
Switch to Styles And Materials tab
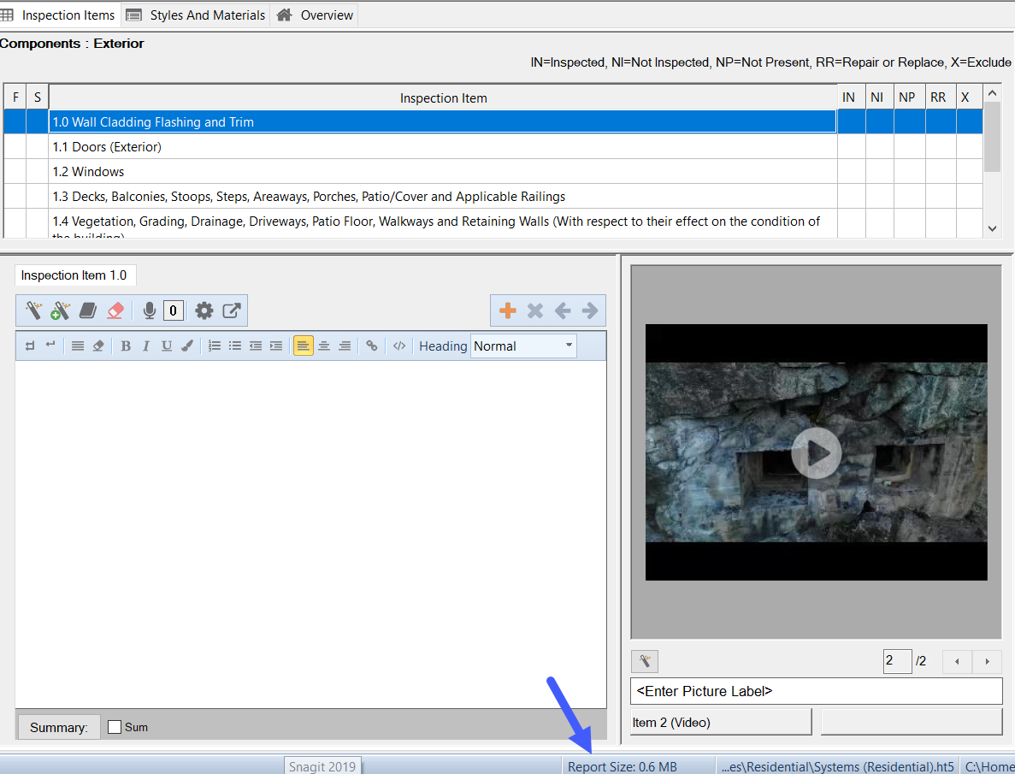pyautogui.click(x=197, y=15)
